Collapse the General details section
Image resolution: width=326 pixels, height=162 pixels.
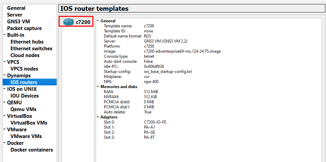pyautogui.click(x=98, y=21)
